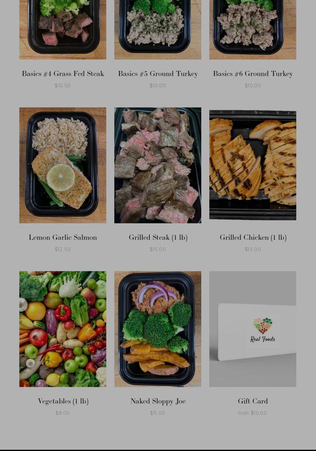Open the Naked Sloppy Joe title link
Screen dimensions: 316x451
[158, 401]
